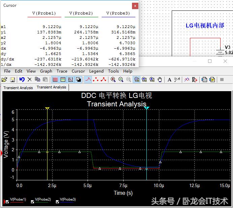This screenshot has width=233, height=208.
Task: Open the Trace menu
Action: point(62,71)
